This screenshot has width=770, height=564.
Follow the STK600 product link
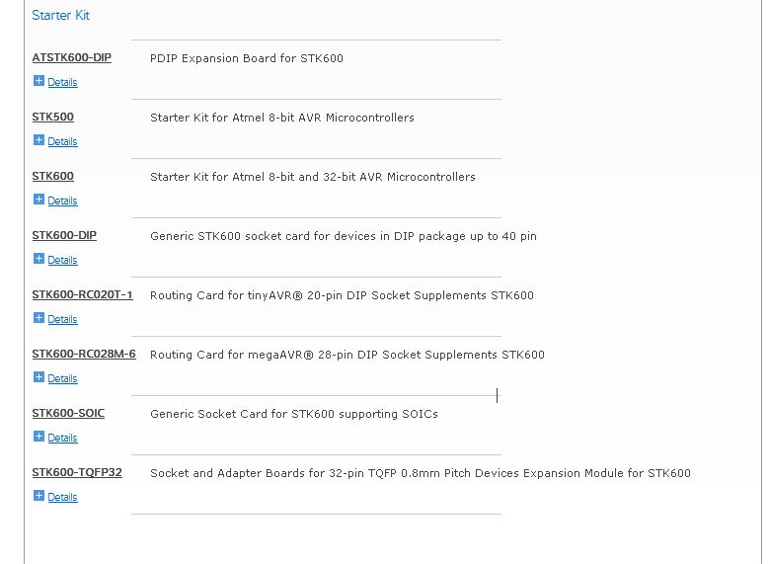click(53, 176)
